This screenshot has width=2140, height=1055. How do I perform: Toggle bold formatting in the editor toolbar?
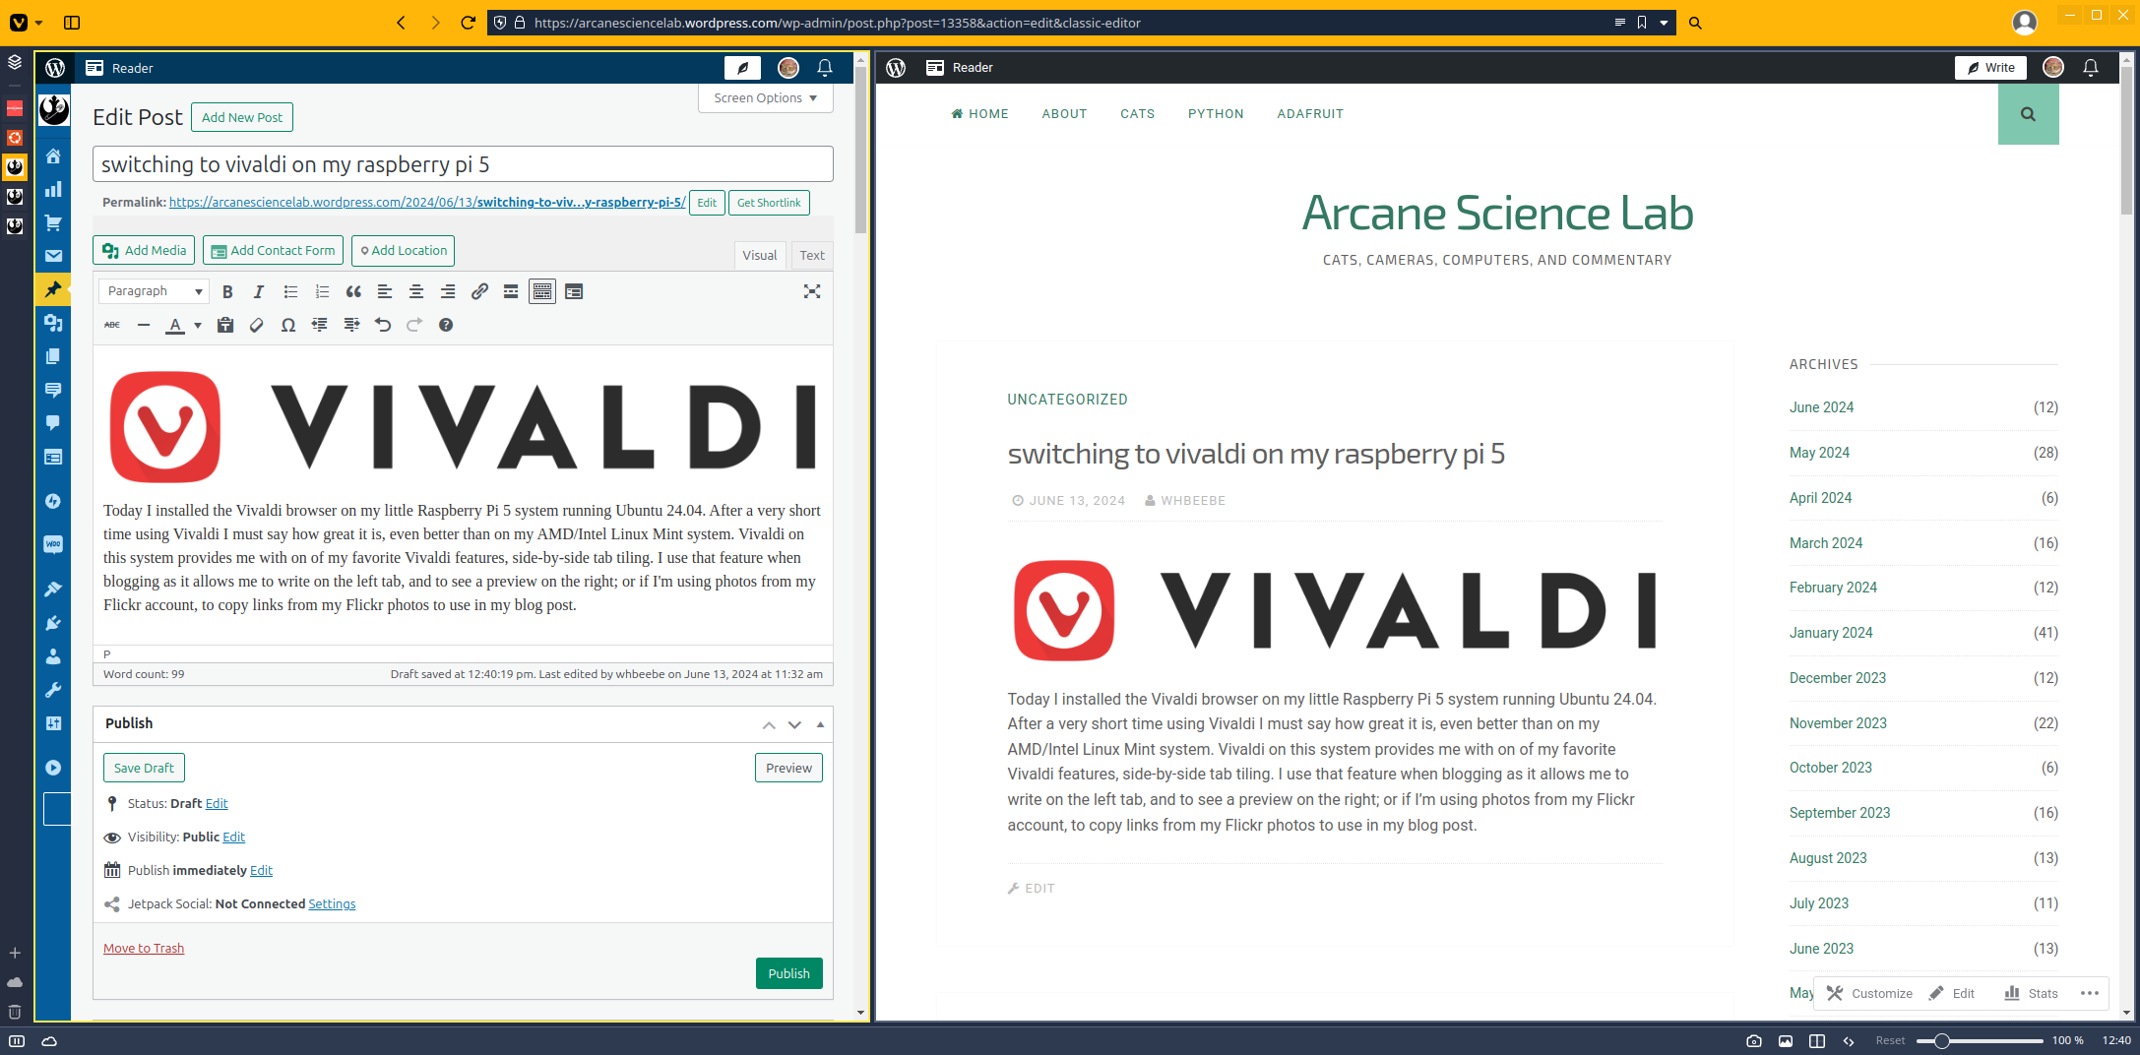[x=227, y=291]
